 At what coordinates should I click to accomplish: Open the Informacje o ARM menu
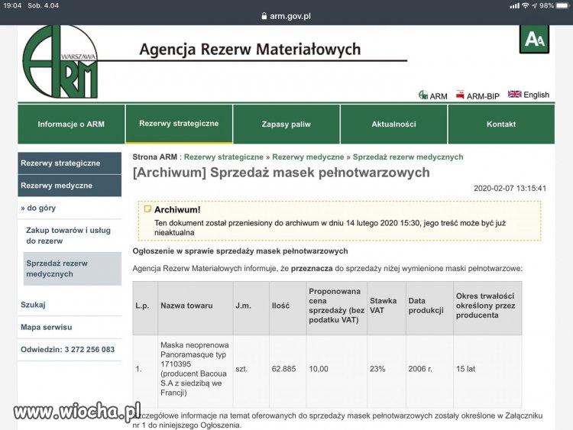point(71,124)
